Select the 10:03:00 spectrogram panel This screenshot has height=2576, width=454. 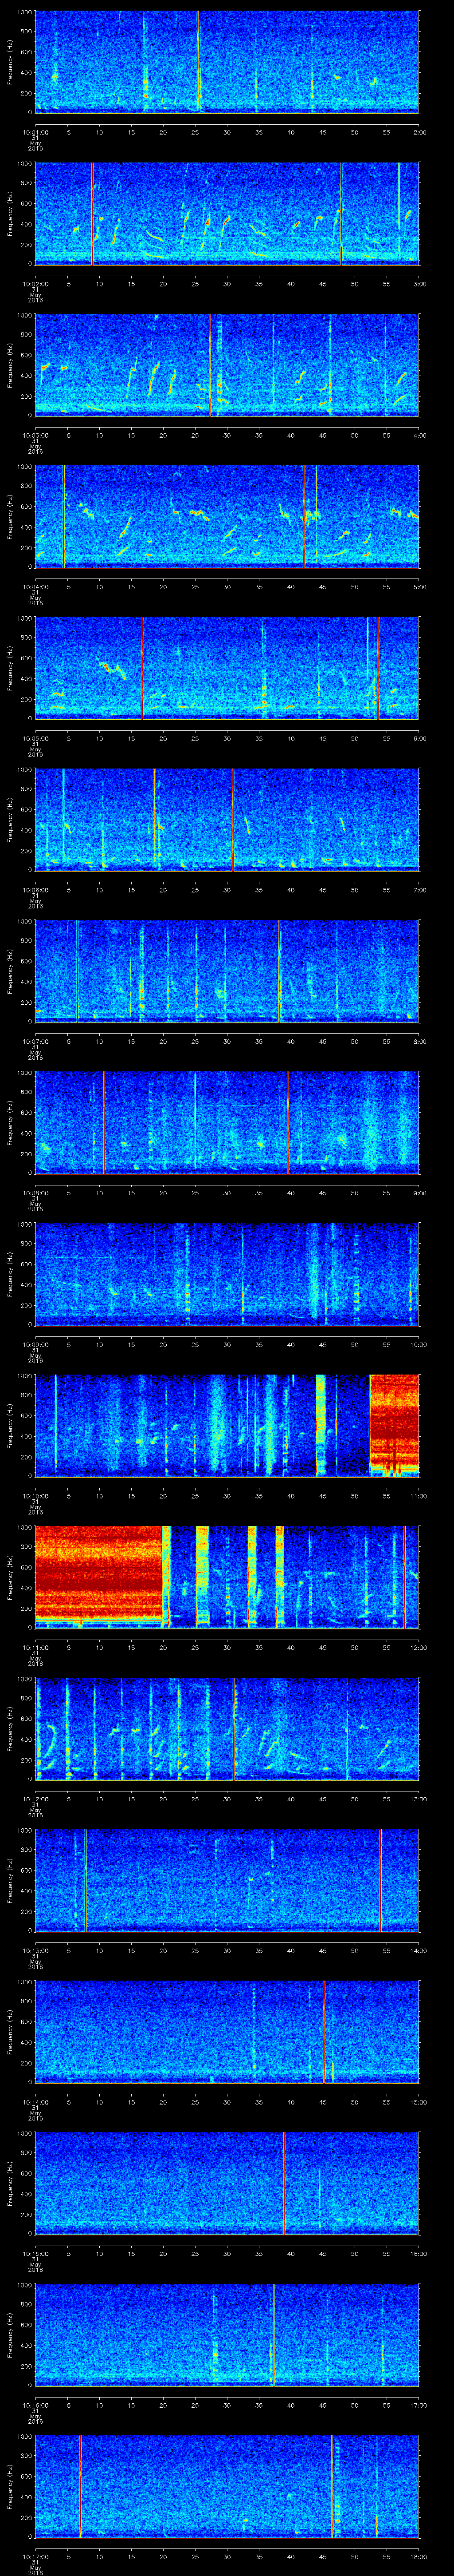tap(227, 364)
